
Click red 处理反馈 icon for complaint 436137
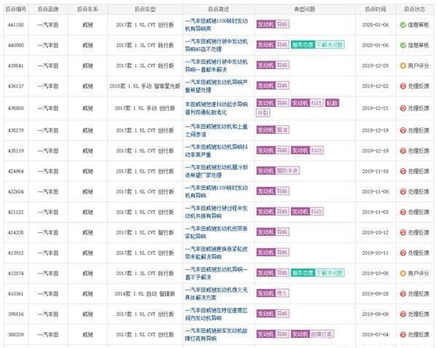click(403, 86)
